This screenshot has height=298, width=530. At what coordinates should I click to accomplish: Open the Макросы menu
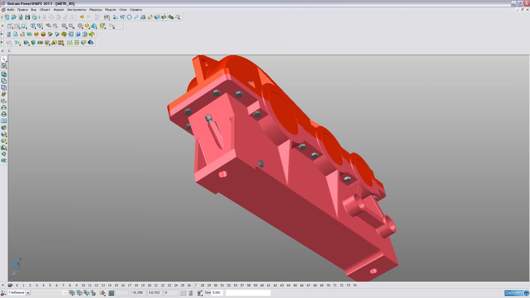pyautogui.click(x=95, y=9)
